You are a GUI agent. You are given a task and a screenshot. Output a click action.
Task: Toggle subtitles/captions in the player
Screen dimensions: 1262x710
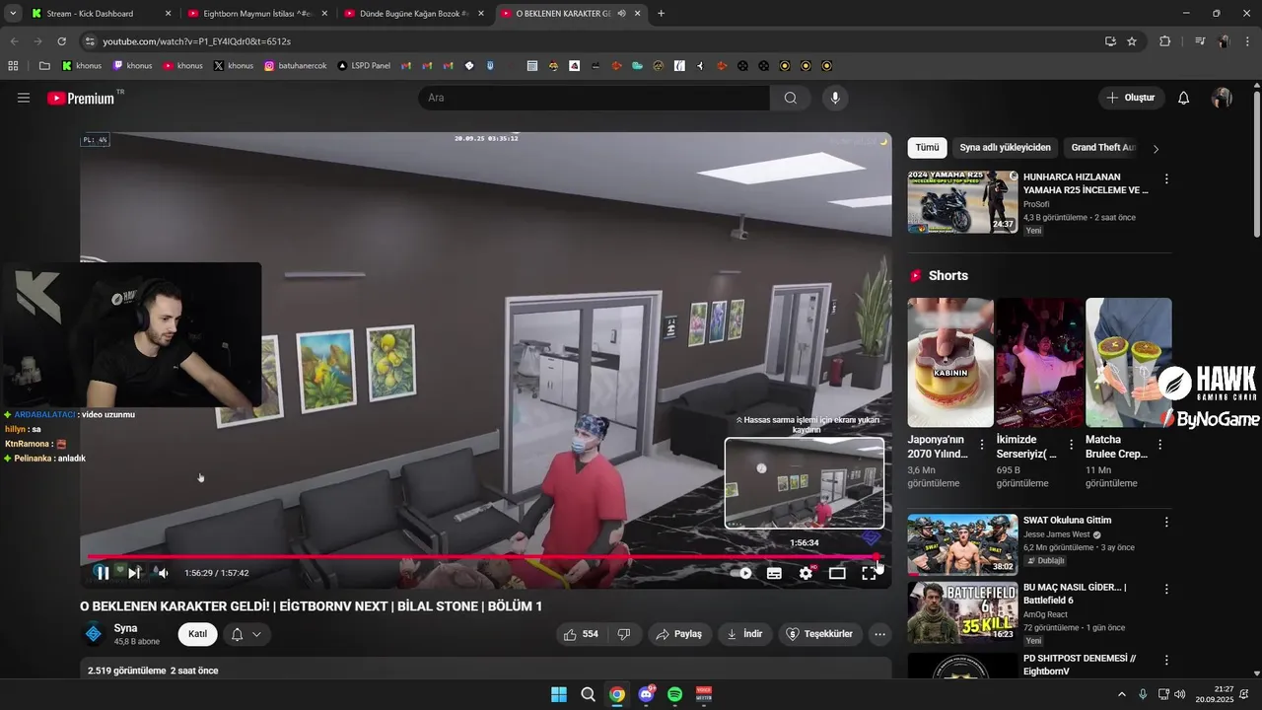[x=775, y=573]
